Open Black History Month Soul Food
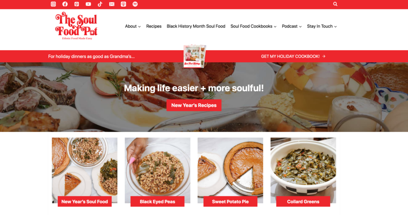 pyautogui.click(x=196, y=26)
